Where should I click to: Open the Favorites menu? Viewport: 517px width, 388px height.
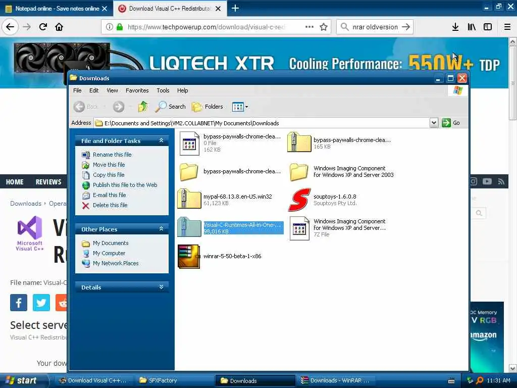137,90
